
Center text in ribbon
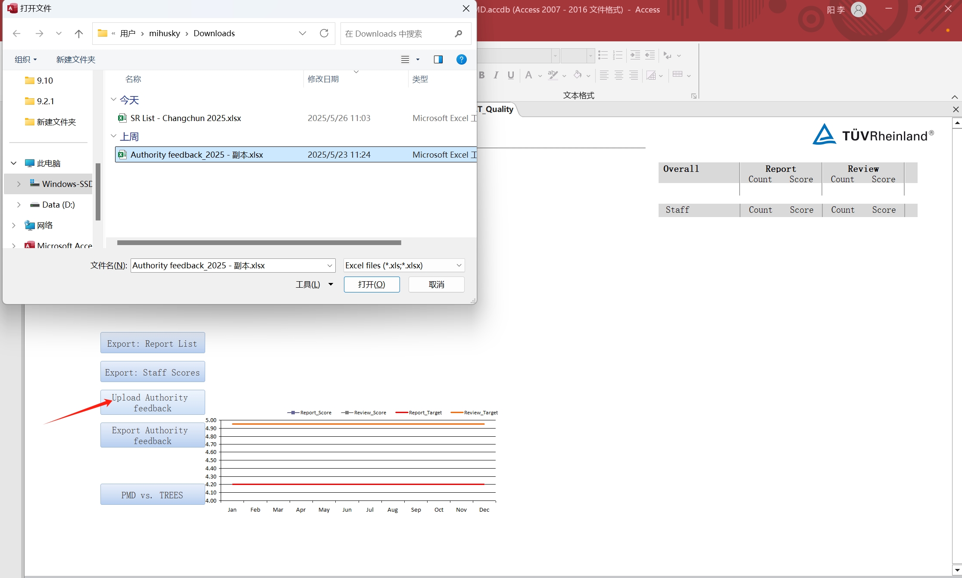point(619,75)
